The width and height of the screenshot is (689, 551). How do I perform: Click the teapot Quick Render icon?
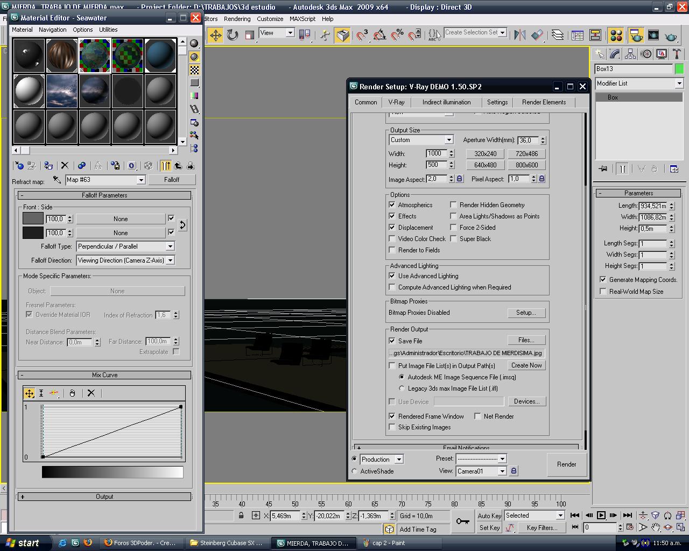[671, 36]
